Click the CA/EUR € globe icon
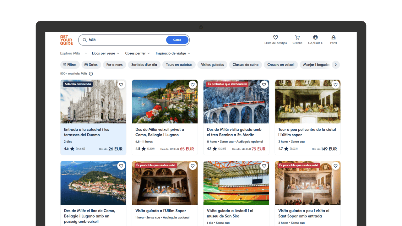Image resolution: width=402 pixels, height=226 pixels. [315, 37]
